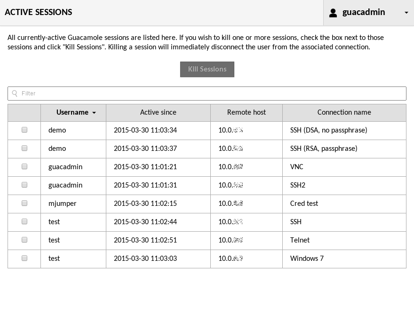Image resolution: width=414 pixels, height=329 pixels.
Task: Click the magnifier icon in Filter box
Action: click(15, 94)
